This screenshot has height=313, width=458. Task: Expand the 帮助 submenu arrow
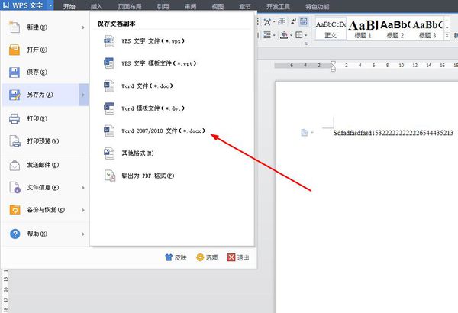[x=83, y=234]
